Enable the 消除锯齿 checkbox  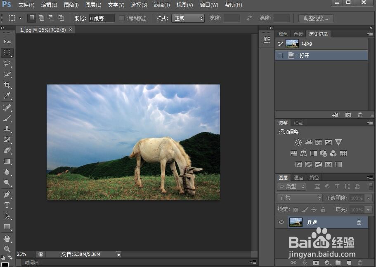point(122,18)
